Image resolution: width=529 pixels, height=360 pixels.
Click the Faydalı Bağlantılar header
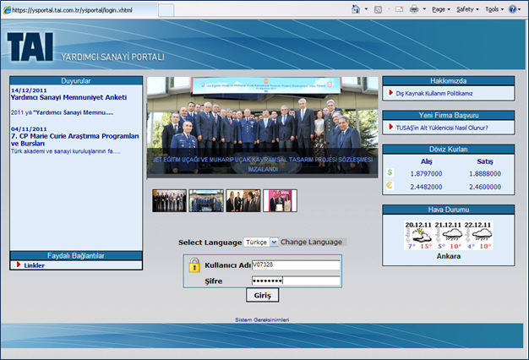click(76, 256)
